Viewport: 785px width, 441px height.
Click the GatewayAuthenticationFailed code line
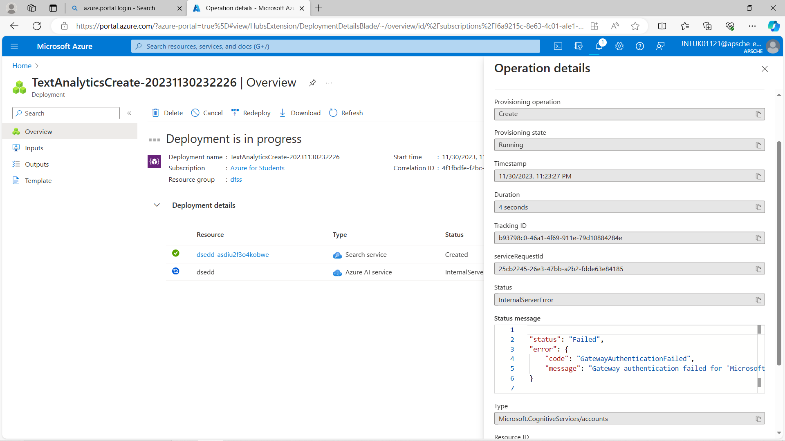619,359
